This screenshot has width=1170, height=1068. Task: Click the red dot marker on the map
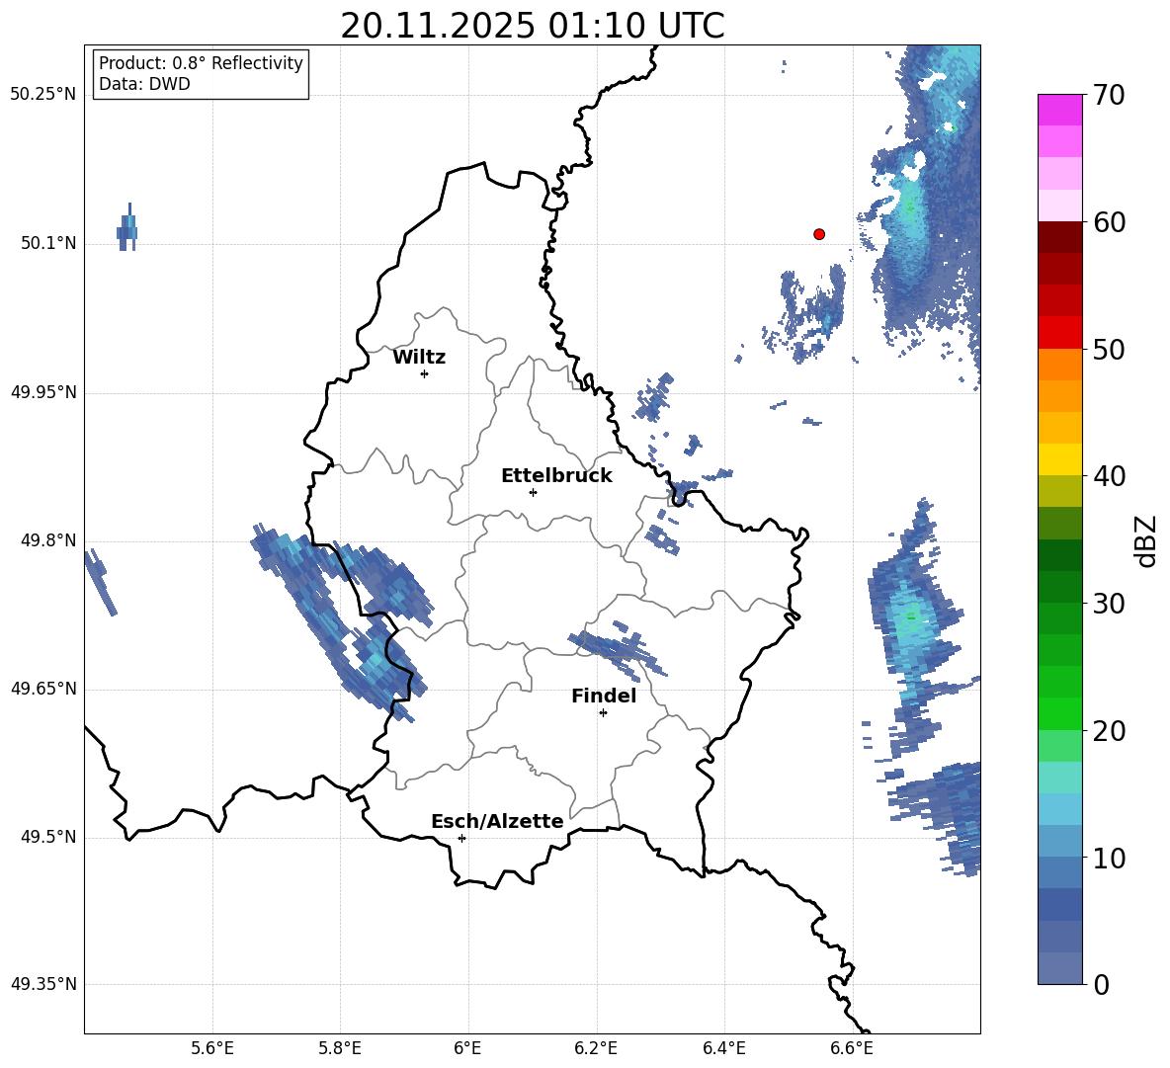(819, 234)
